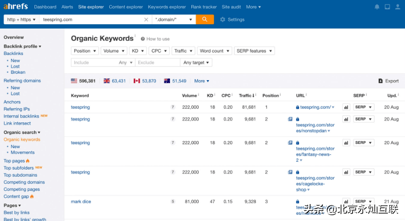405x221 pixels.
Task: Open the user account icon
Action: coord(398,7)
